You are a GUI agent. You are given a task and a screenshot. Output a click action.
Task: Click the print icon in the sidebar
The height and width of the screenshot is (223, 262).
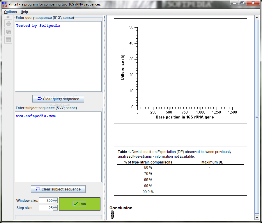coord(8,24)
